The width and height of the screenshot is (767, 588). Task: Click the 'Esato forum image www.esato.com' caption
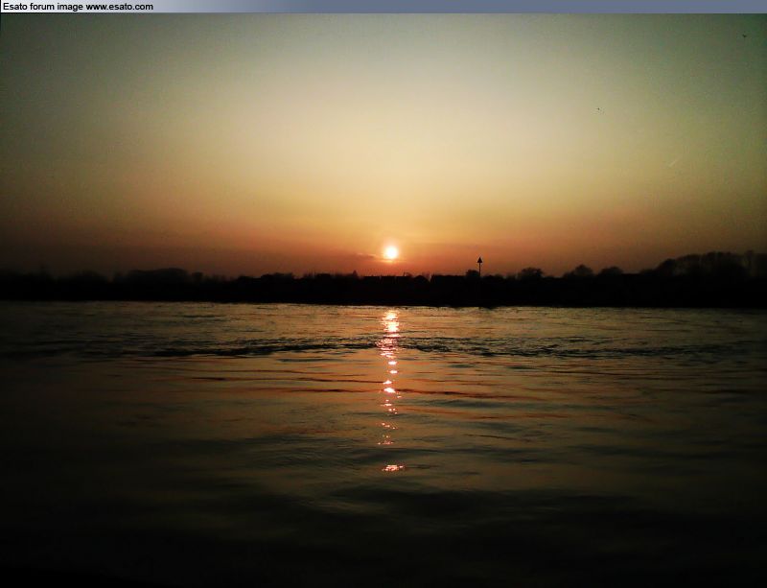point(79,7)
